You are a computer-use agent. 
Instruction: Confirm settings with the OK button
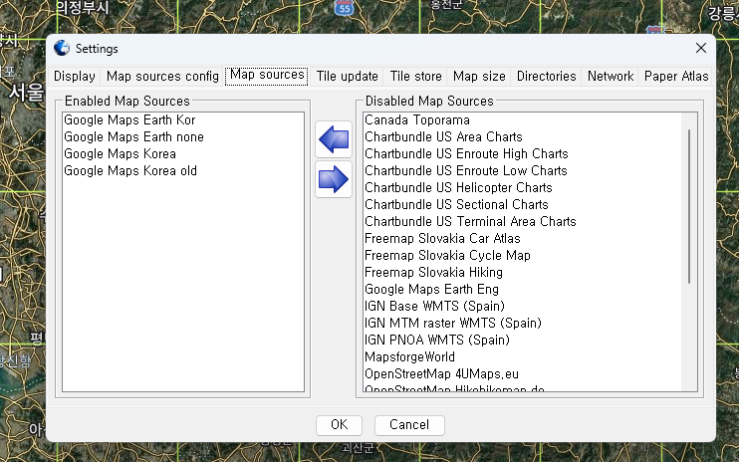339,425
